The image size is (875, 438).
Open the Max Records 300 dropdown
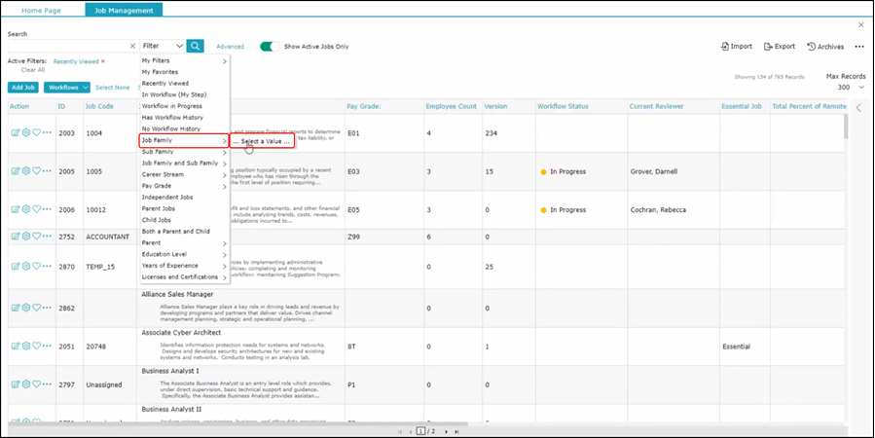845,87
